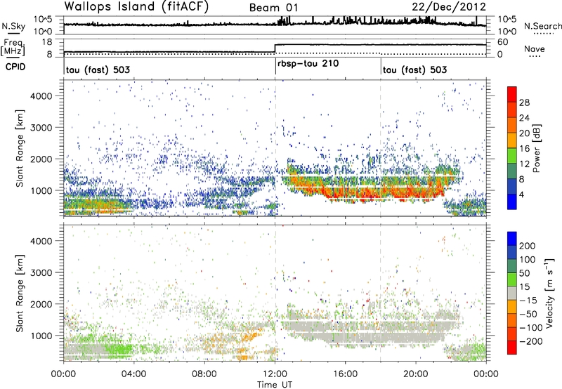Click the "16" label on Power colorbar
Screen dimensions: 562x389
coord(524,149)
